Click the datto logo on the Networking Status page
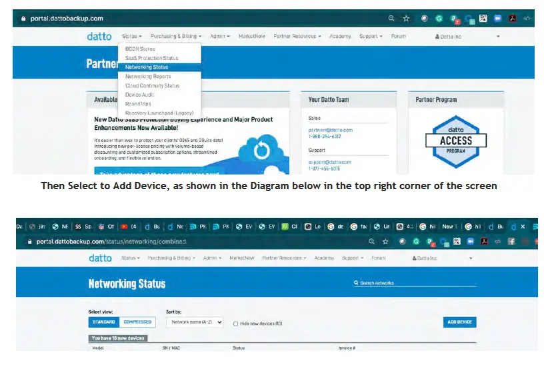Screen dimensions: 544x365 click(100, 258)
